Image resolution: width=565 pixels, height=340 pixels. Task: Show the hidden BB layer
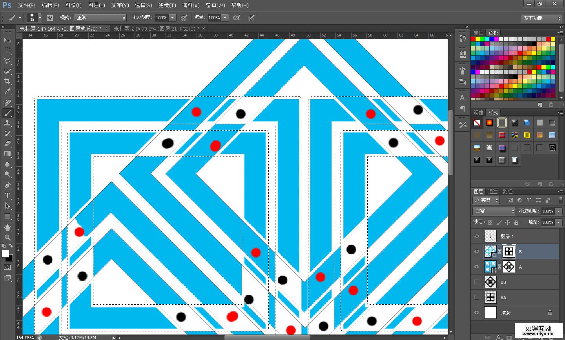(x=477, y=282)
